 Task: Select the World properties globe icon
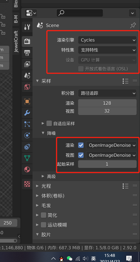click(x=27, y=87)
